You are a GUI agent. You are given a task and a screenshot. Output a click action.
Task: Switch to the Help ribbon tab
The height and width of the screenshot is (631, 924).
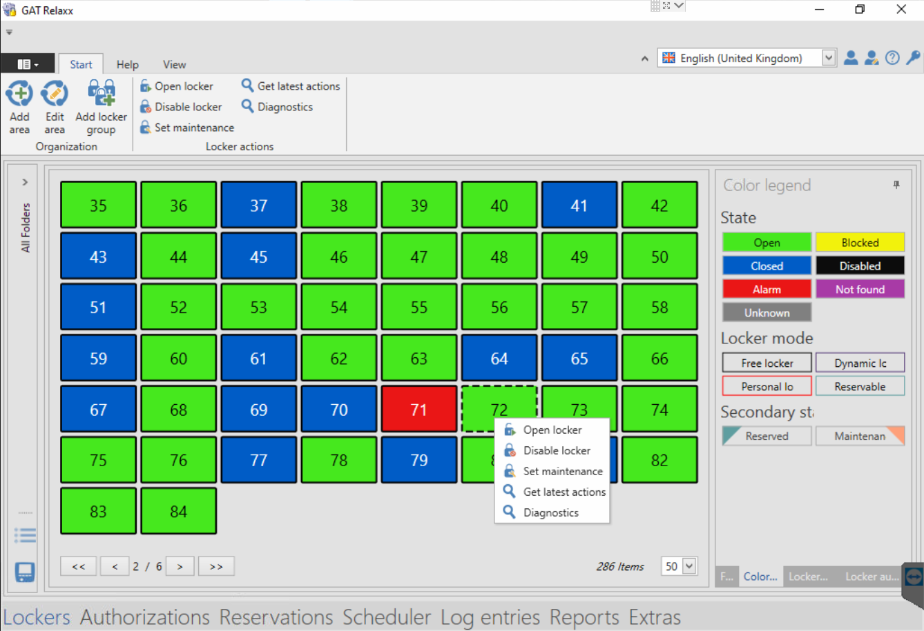tap(127, 64)
